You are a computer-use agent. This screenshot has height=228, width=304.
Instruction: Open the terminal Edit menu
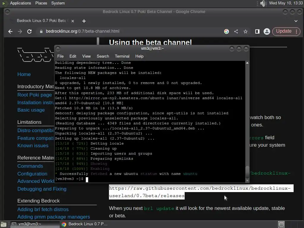pyautogui.click(x=73, y=56)
